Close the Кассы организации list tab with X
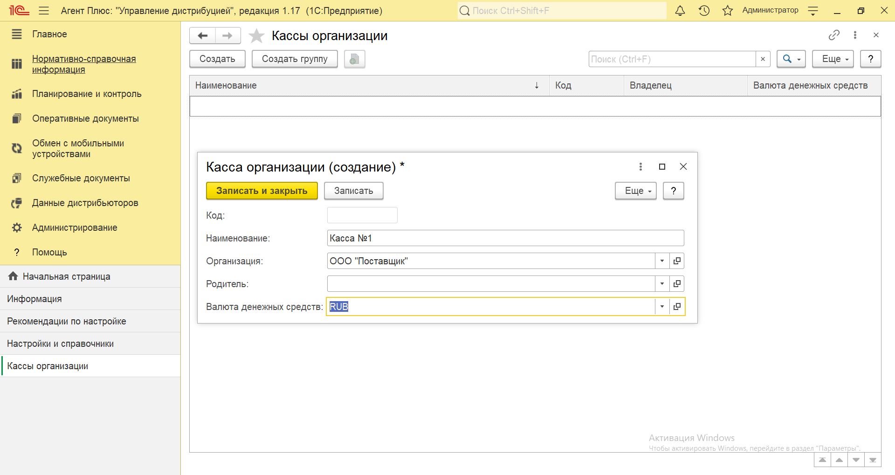Screen dimensions: 895x475 click(x=876, y=35)
